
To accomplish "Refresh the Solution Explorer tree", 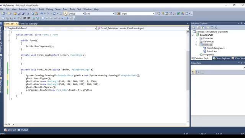I will coord(203,28).
